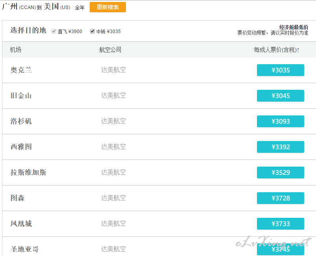This screenshot has width=316, height=256.
Task: Sort by 每成人票价(含税) column header
Action: pos(277,50)
